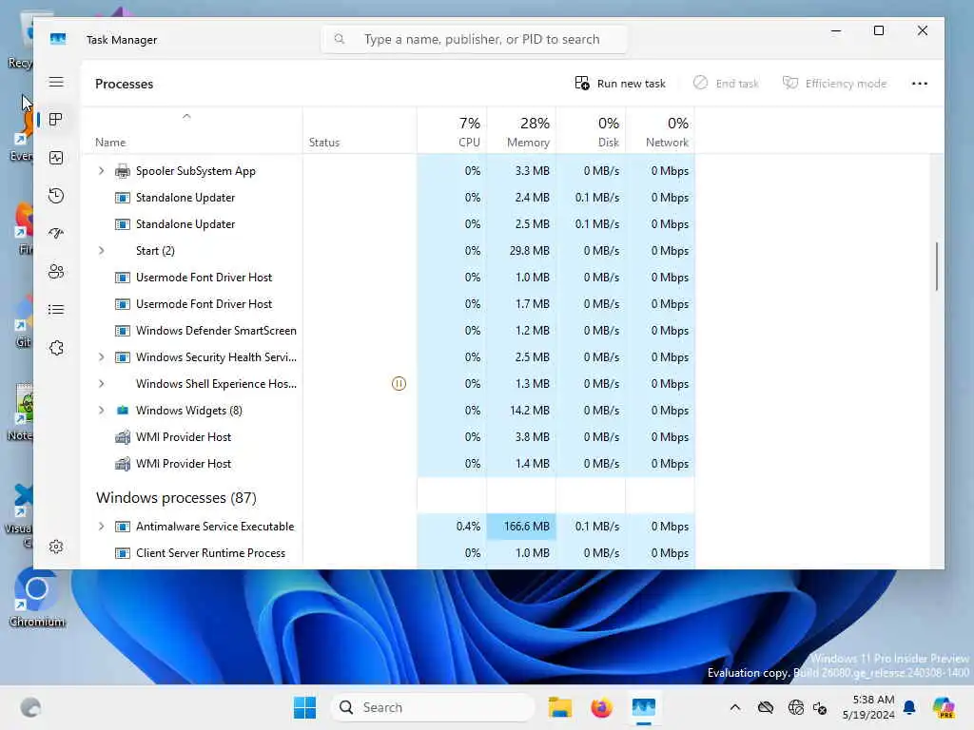Open the Details sidebar icon
Image resolution: width=974 pixels, height=730 pixels.
(x=56, y=309)
